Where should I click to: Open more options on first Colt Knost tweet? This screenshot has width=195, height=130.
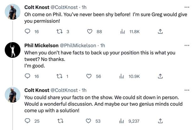pyautogui.click(x=187, y=7)
